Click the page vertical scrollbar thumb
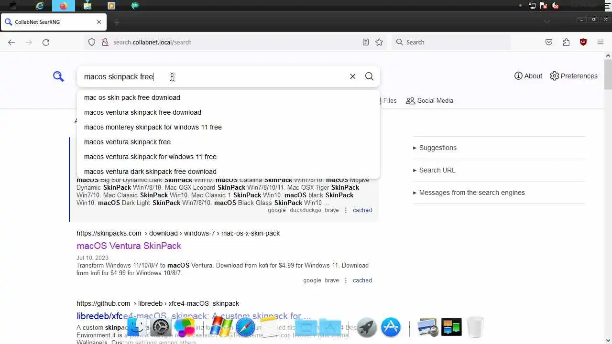Screen dimensions: 612x344 click(608, 75)
